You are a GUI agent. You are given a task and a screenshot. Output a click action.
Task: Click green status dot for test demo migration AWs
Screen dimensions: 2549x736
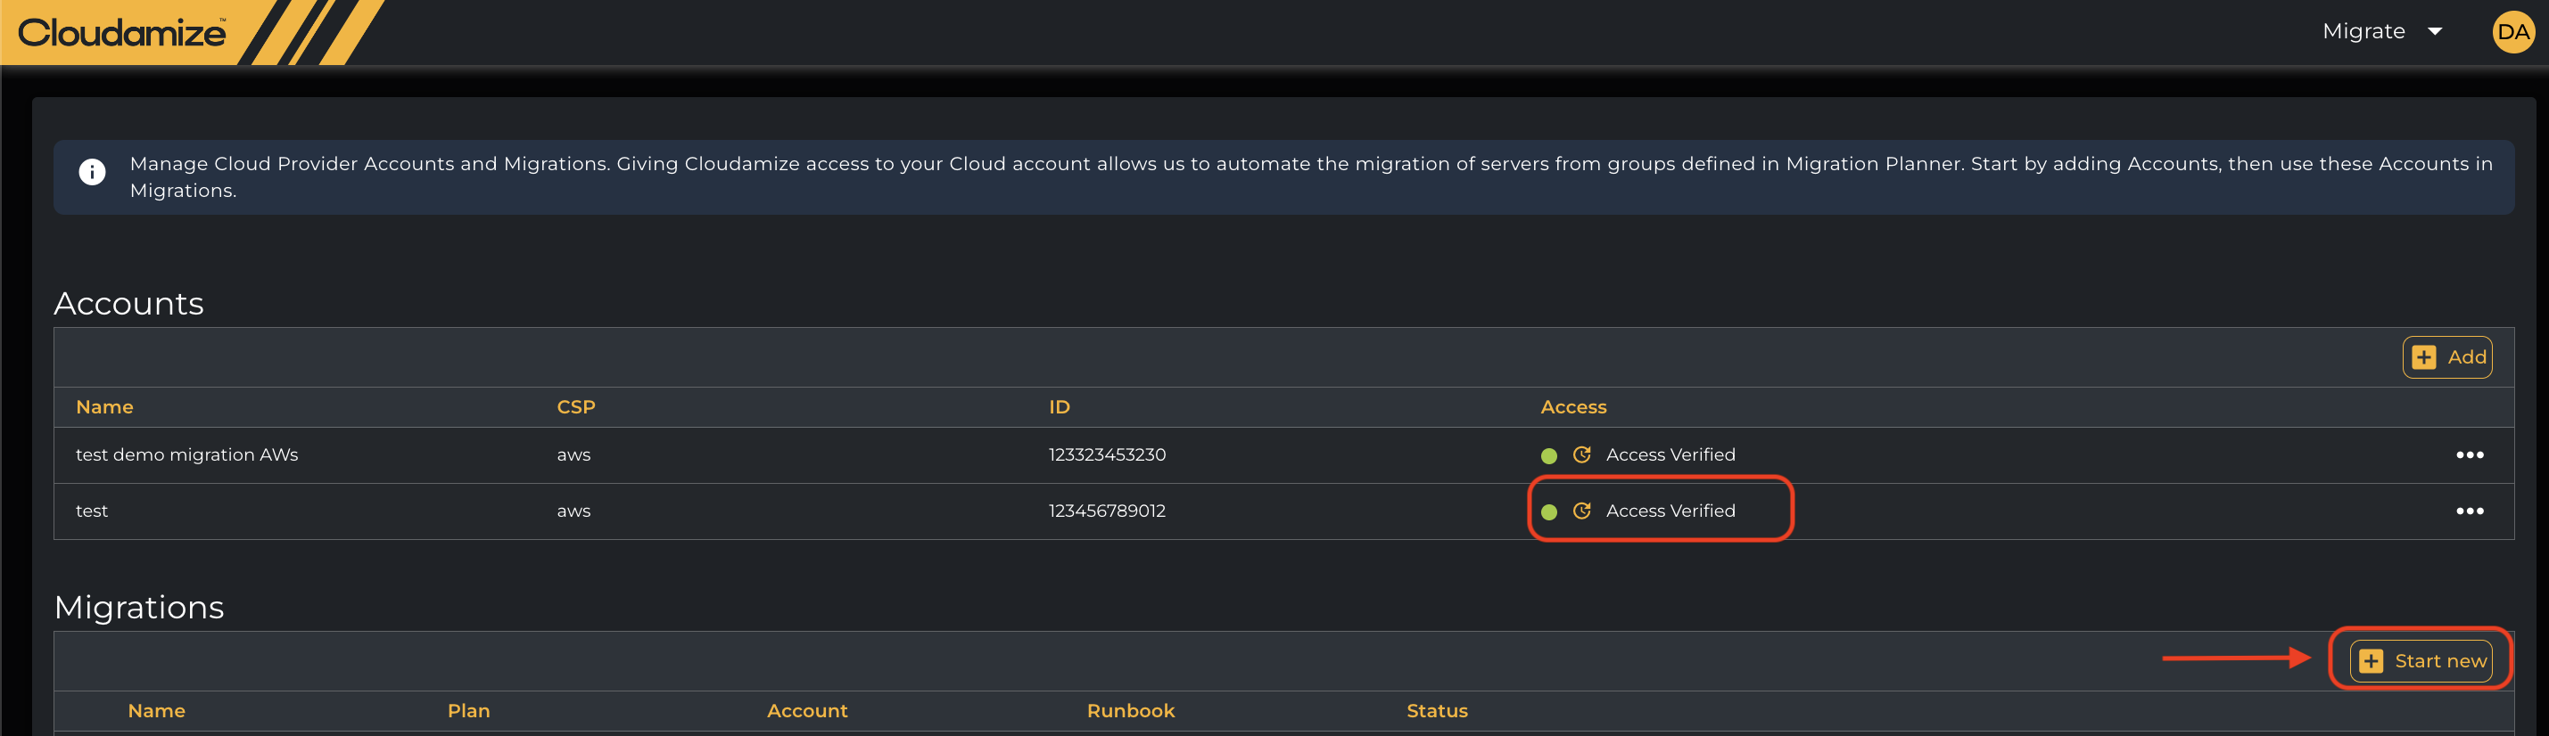coord(1548,455)
